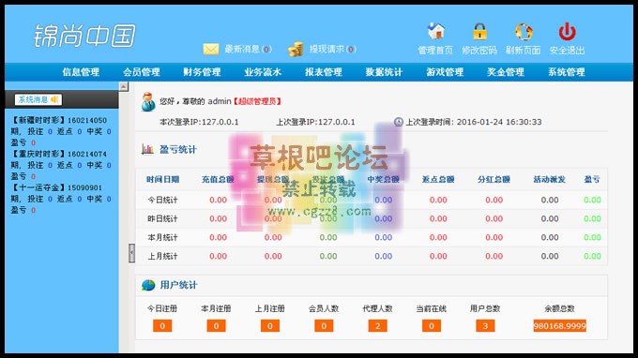Click the 重庆时时彩 message entry

click(x=61, y=165)
